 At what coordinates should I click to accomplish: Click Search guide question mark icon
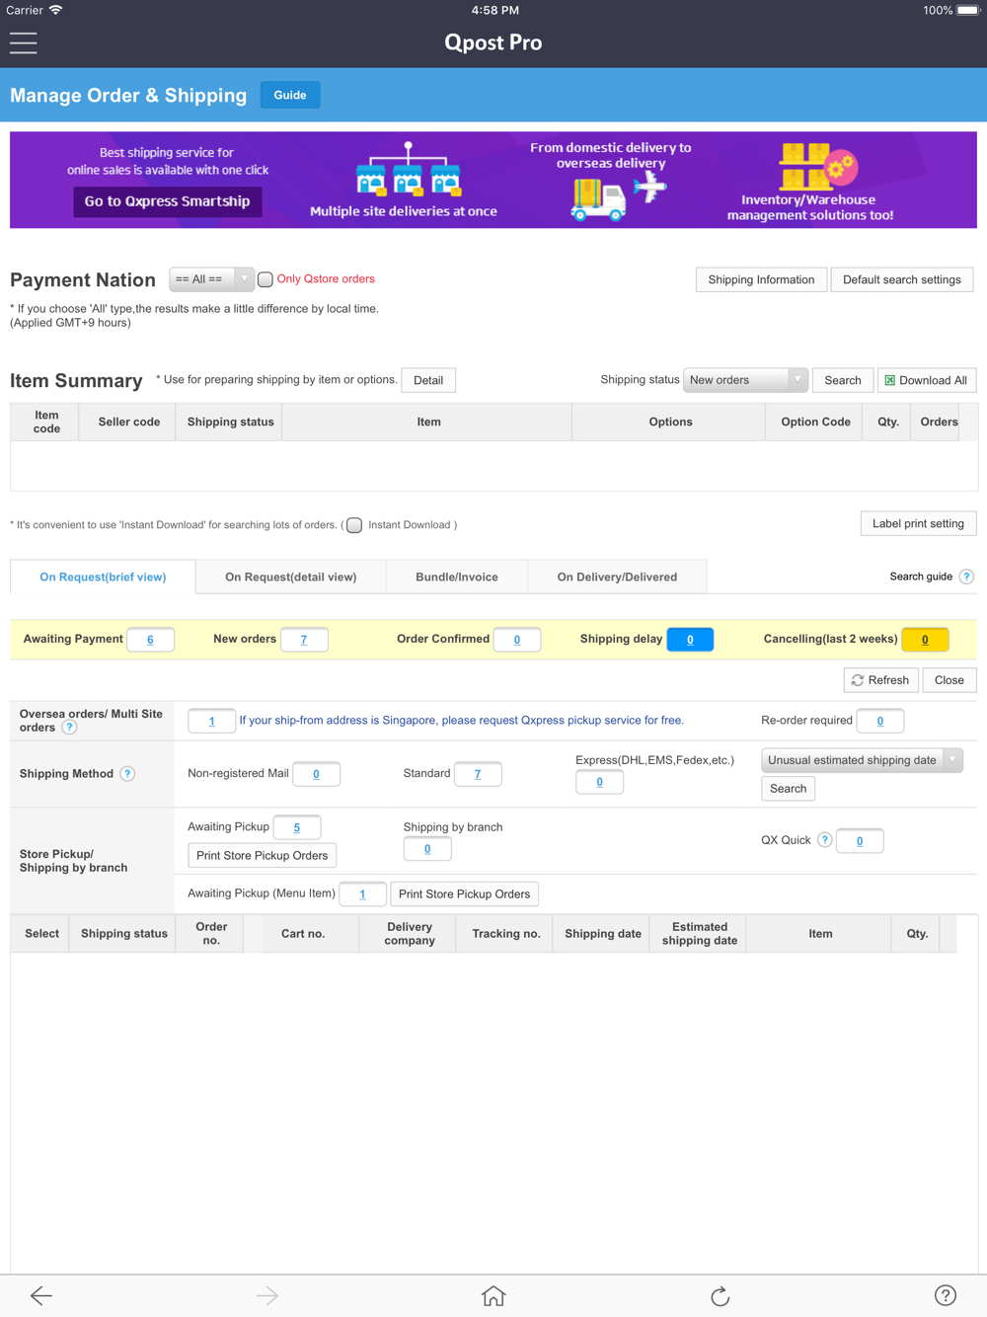click(966, 577)
